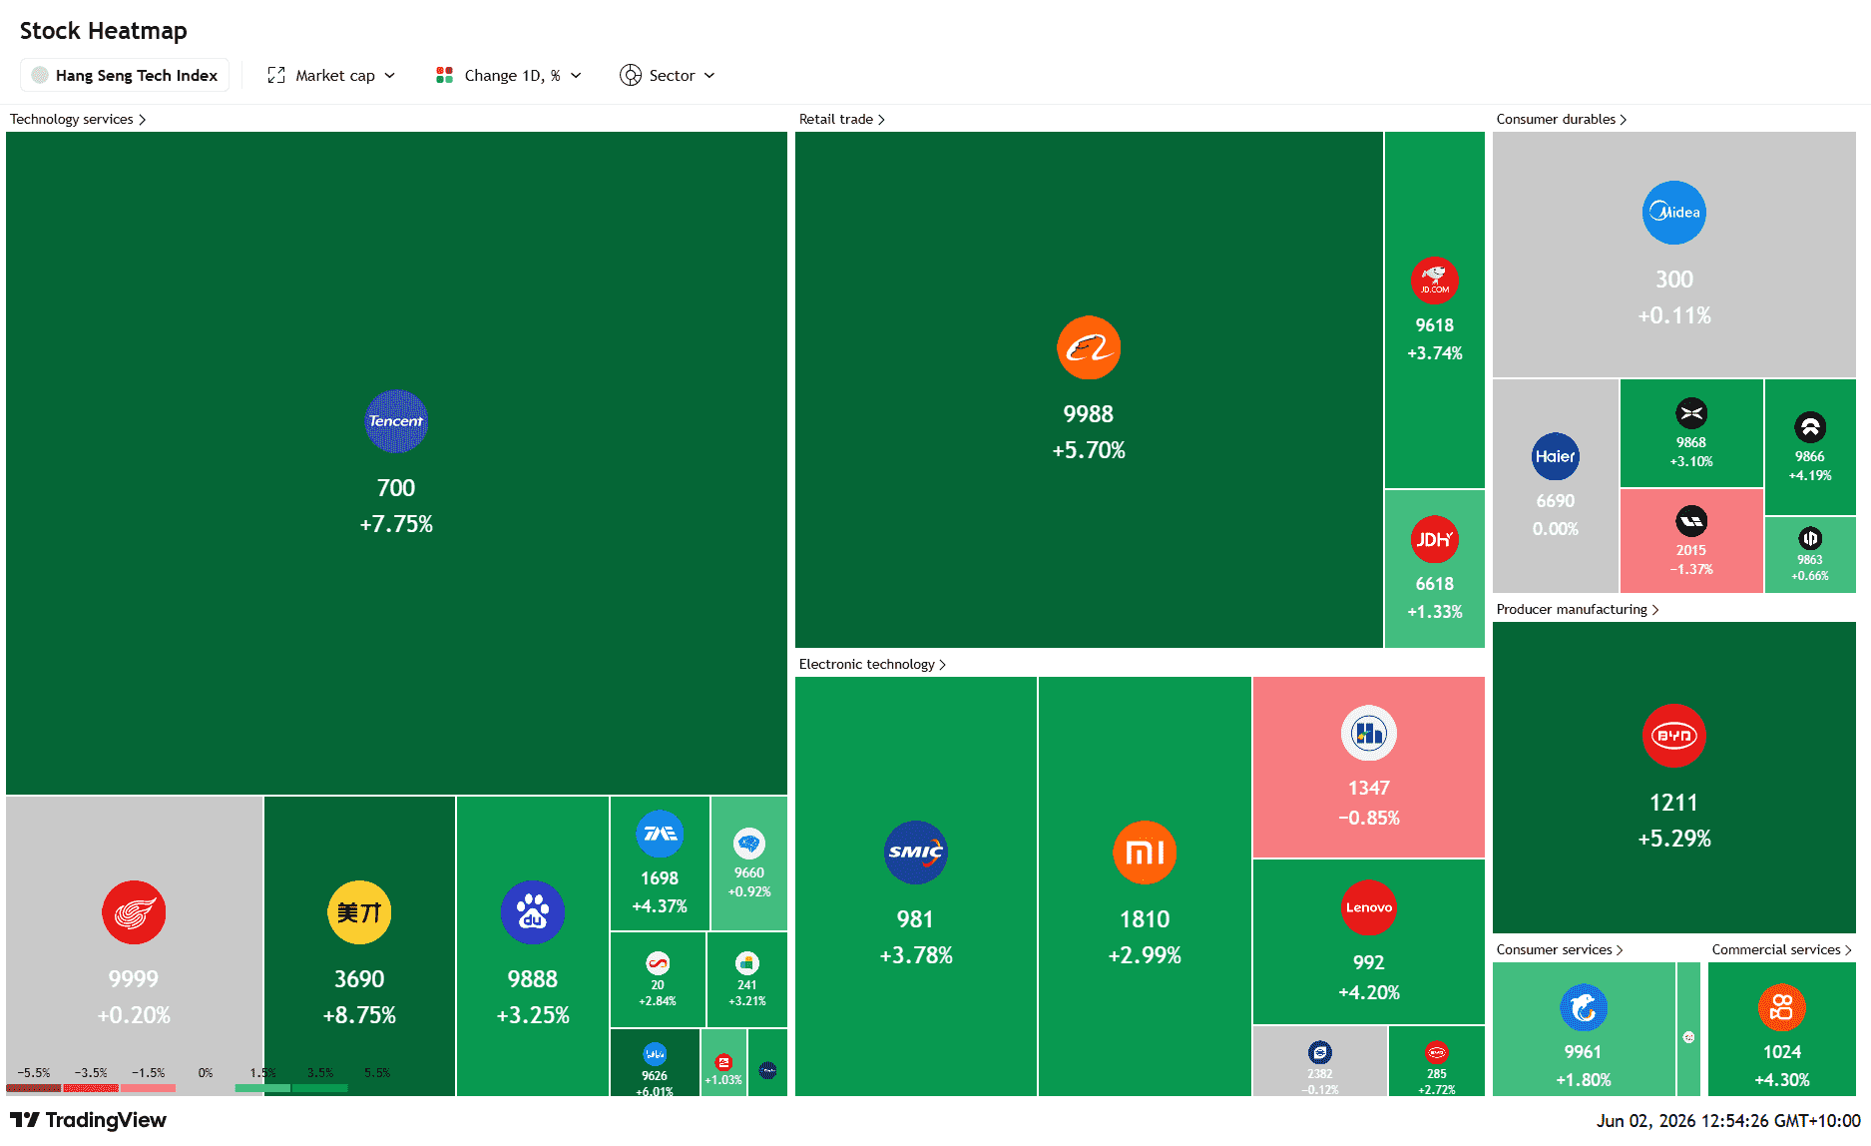Click the −1.37% value in tile 2015

(x=1691, y=569)
